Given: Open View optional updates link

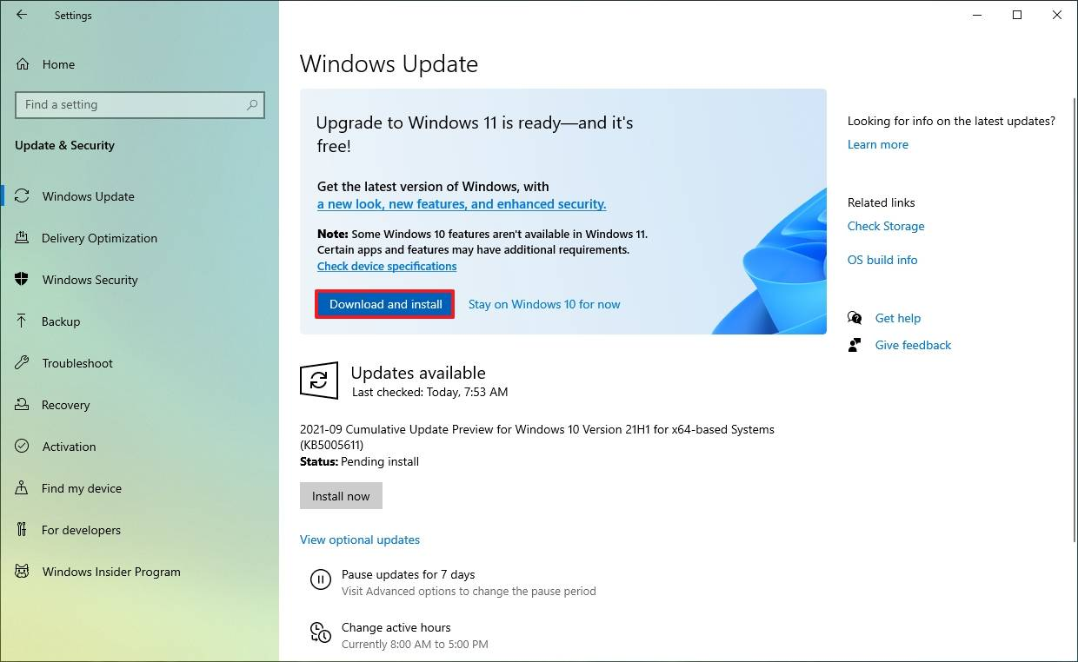Looking at the screenshot, I should tap(360, 540).
